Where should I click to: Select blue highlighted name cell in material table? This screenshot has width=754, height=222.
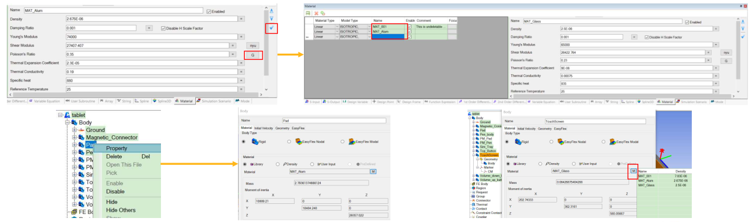389,37
